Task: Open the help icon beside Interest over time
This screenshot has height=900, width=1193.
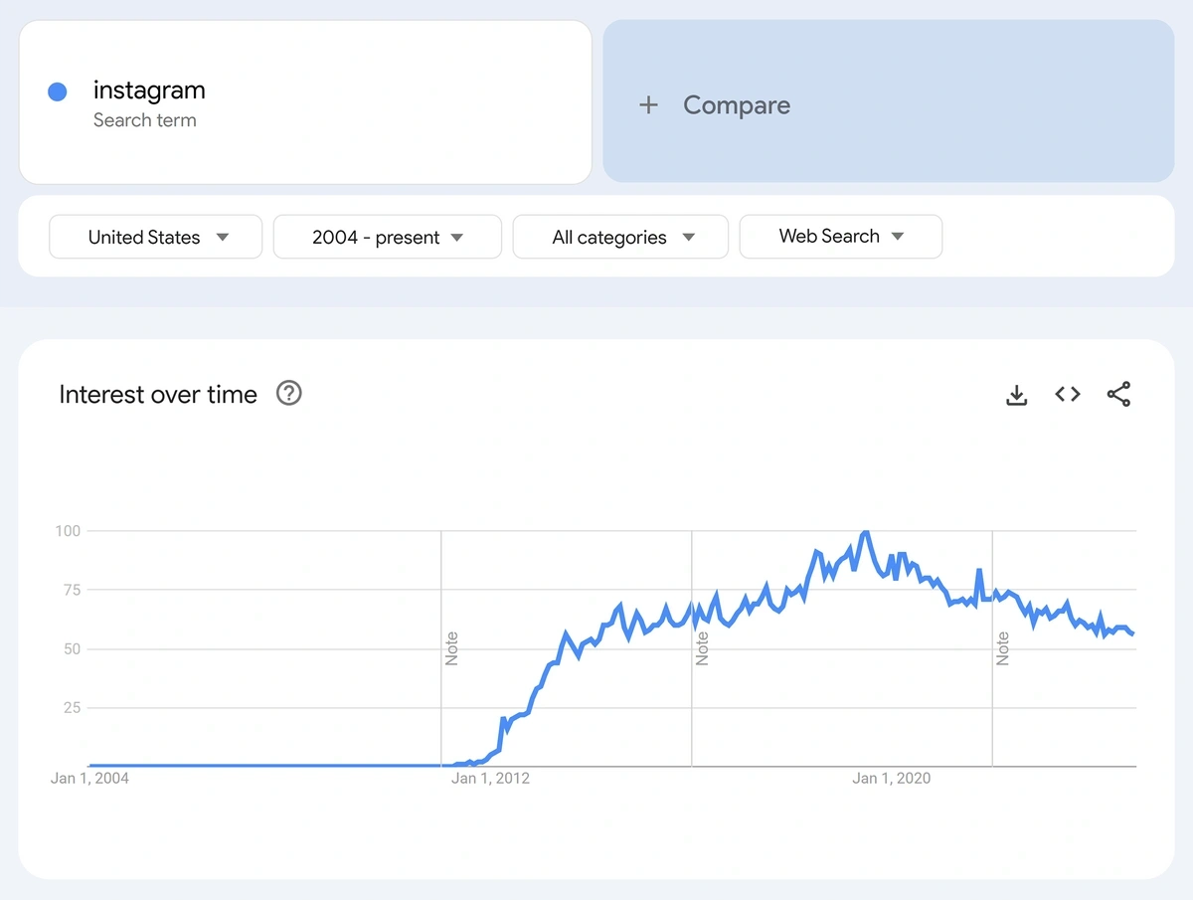Action: click(x=288, y=394)
